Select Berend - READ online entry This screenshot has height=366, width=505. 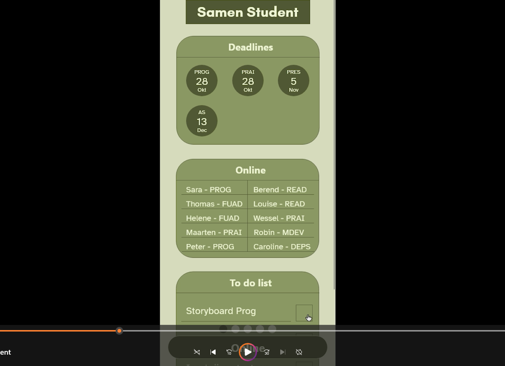280,190
